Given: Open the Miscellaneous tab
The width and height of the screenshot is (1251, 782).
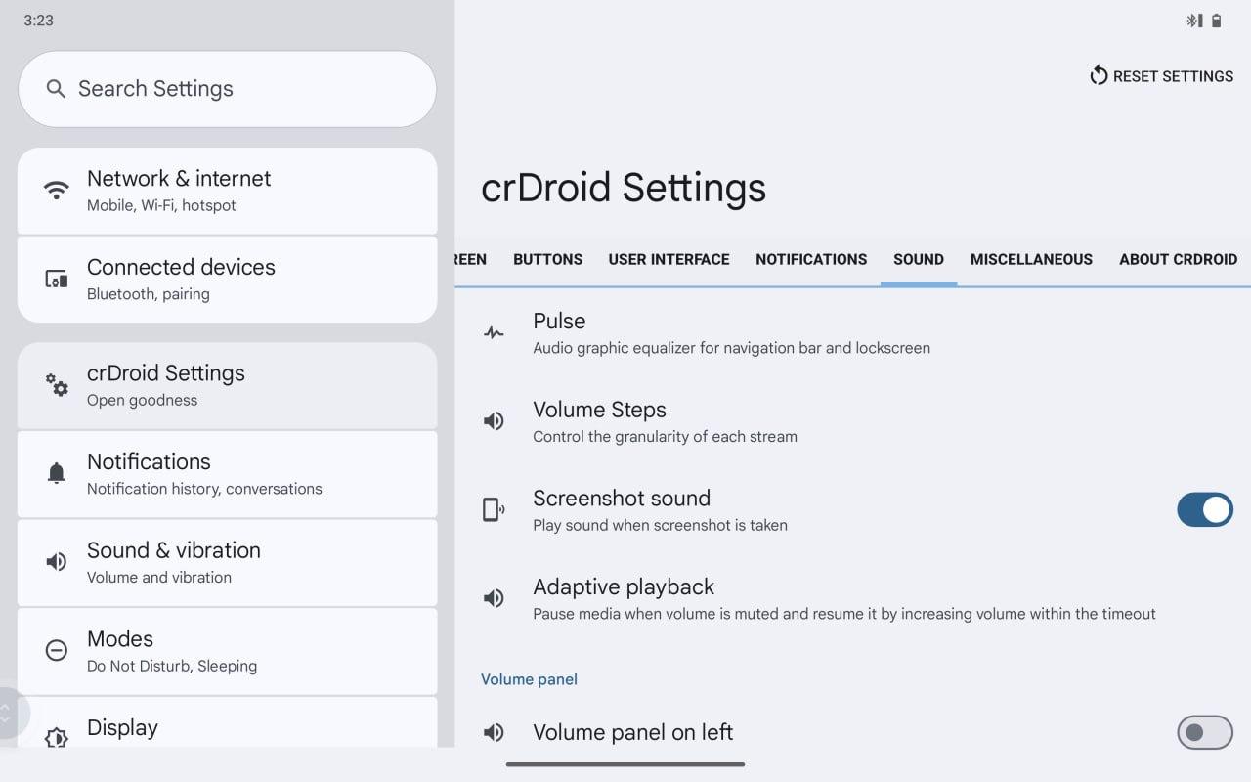Looking at the screenshot, I should click(1031, 259).
